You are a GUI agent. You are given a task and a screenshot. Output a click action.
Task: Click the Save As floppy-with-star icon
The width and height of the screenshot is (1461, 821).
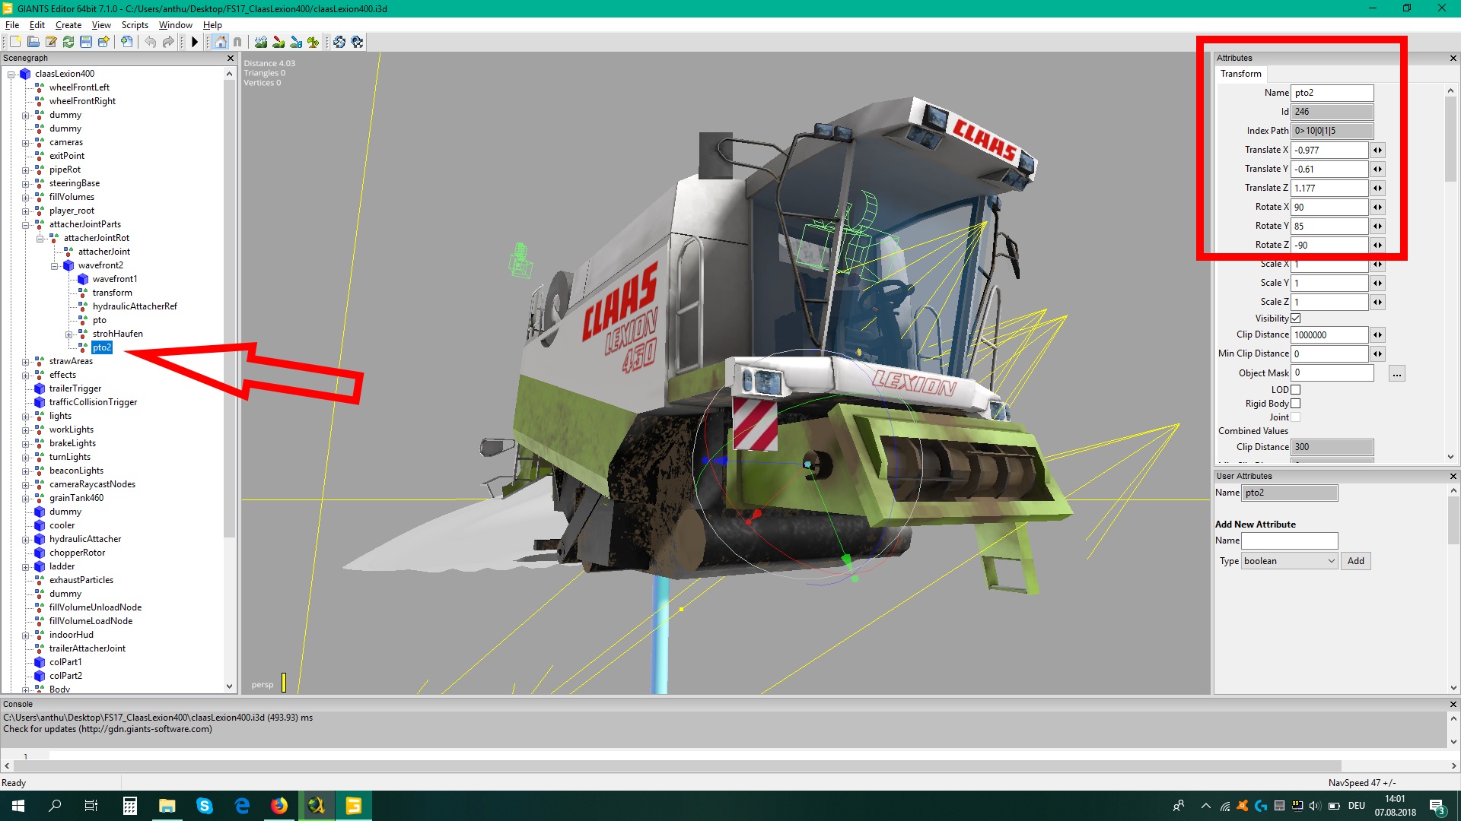click(103, 42)
